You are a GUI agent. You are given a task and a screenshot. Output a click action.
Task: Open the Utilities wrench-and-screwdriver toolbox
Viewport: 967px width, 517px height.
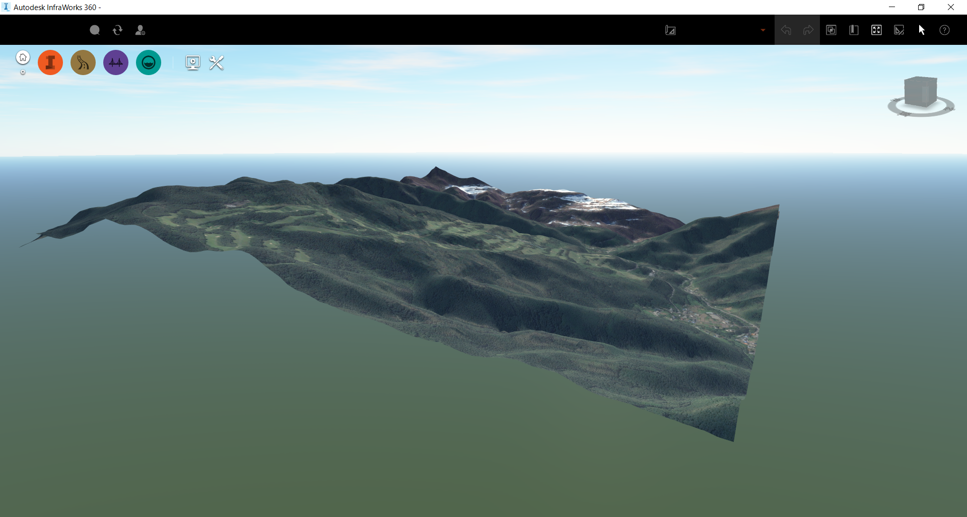click(x=216, y=62)
